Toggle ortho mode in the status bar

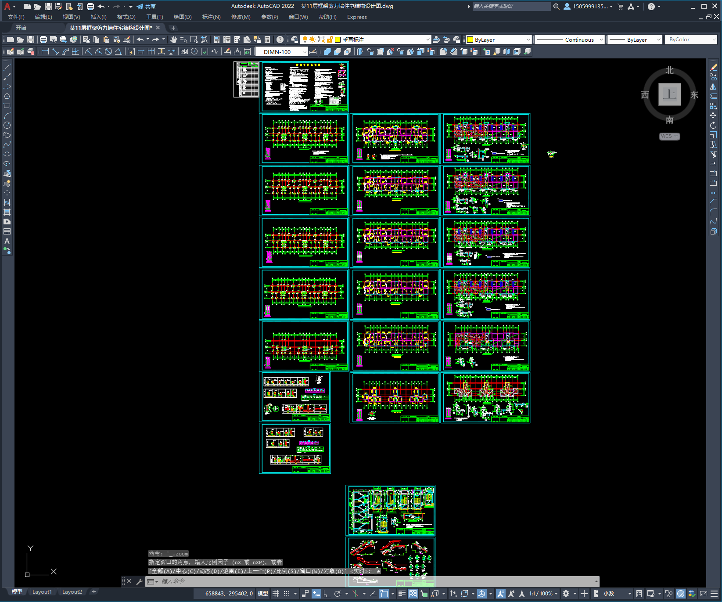click(x=327, y=594)
